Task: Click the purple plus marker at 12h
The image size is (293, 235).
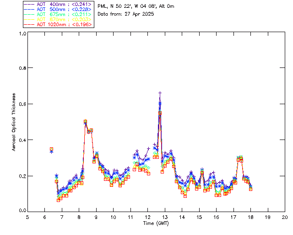Action: click(x=148, y=148)
